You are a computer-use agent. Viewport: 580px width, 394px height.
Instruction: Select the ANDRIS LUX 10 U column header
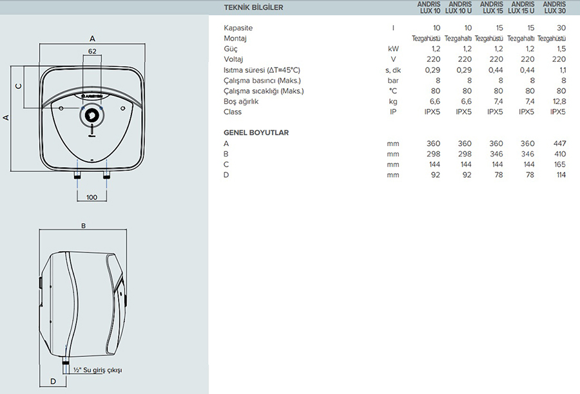pos(459,7)
